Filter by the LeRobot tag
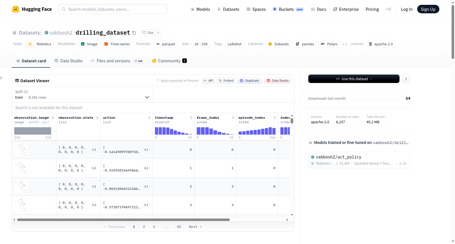 [234, 44]
